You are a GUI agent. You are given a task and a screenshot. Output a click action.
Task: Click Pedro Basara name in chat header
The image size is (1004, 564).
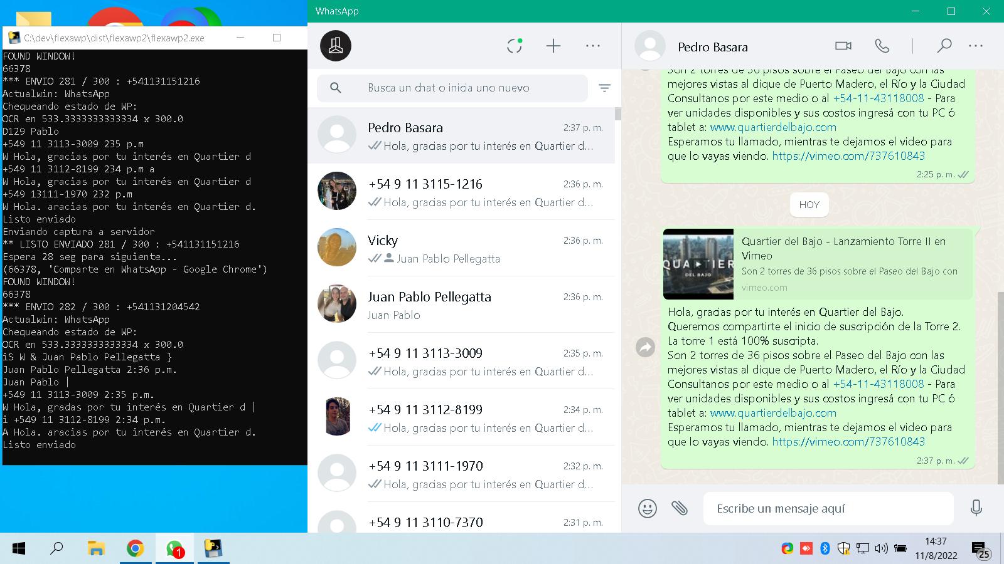click(713, 47)
